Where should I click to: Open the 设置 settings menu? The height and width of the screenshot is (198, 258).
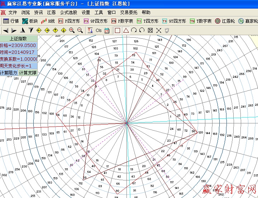[x=86, y=12]
